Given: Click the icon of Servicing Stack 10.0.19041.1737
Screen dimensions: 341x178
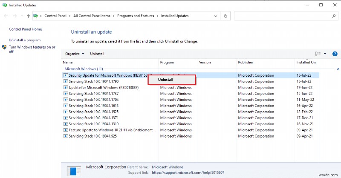Looking at the screenshot, I should pyautogui.click(x=66, y=93).
